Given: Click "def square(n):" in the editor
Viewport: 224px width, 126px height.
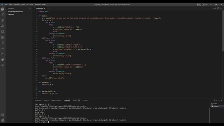Looking at the screenshot, I should tap(44, 83).
